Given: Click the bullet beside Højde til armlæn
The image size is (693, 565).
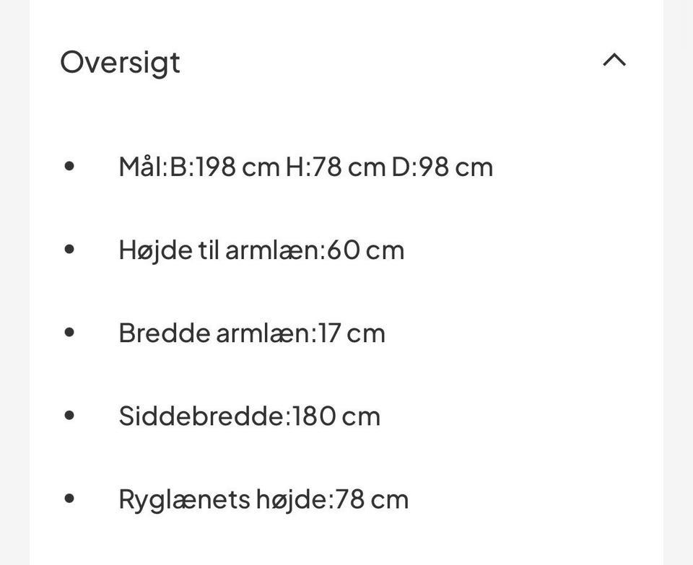Looking at the screenshot, I should click(70, 249).
